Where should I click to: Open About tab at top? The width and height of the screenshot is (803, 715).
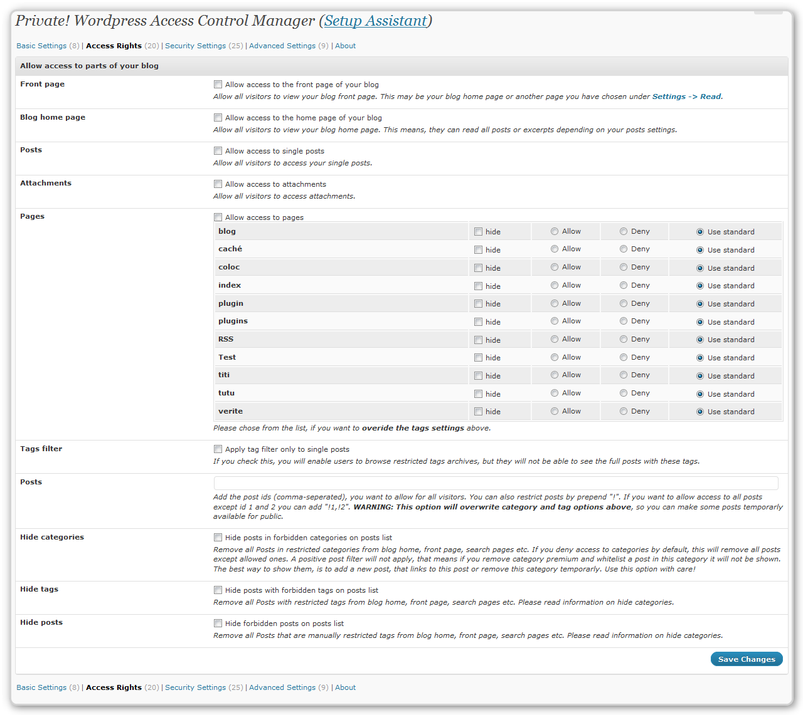[x=345, y=46]
